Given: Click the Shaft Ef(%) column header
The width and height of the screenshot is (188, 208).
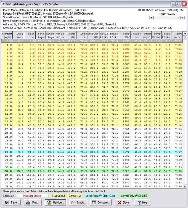Looking at the screenshot, I should (114, 35).
